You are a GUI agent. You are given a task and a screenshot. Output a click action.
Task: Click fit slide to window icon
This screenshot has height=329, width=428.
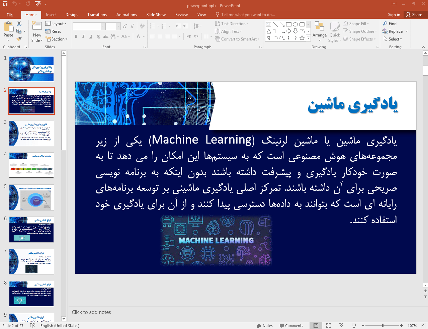(x=424, y=326)
